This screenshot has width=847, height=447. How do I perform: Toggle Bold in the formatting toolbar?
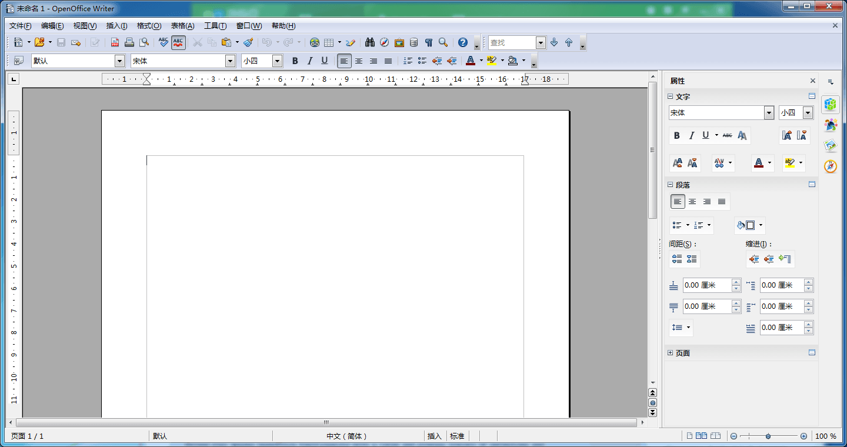point(295,61)
